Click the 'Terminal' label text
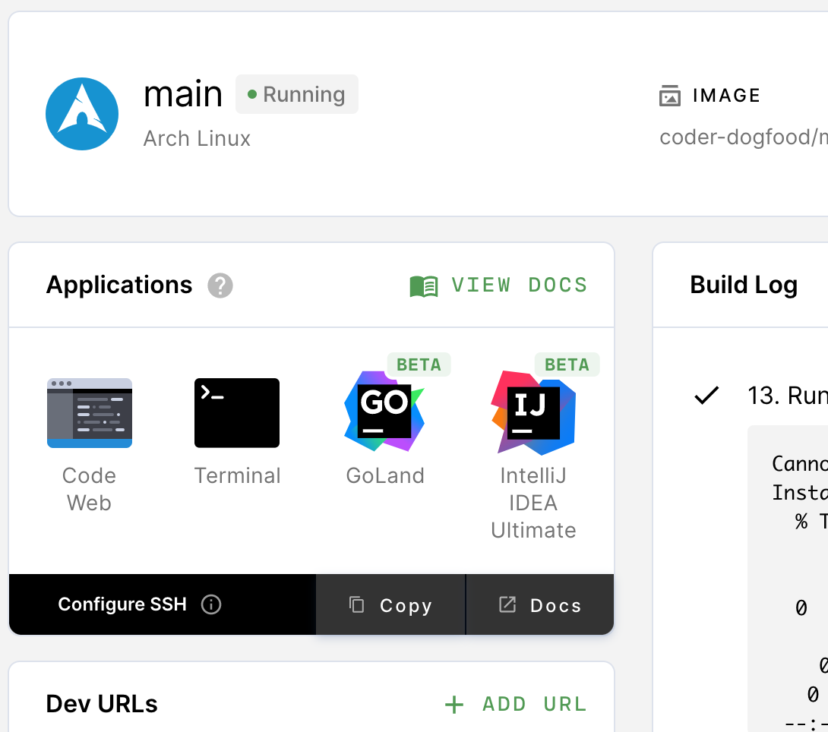The height and width of the screenshot is (732, 828). click(x=237, y=475)
